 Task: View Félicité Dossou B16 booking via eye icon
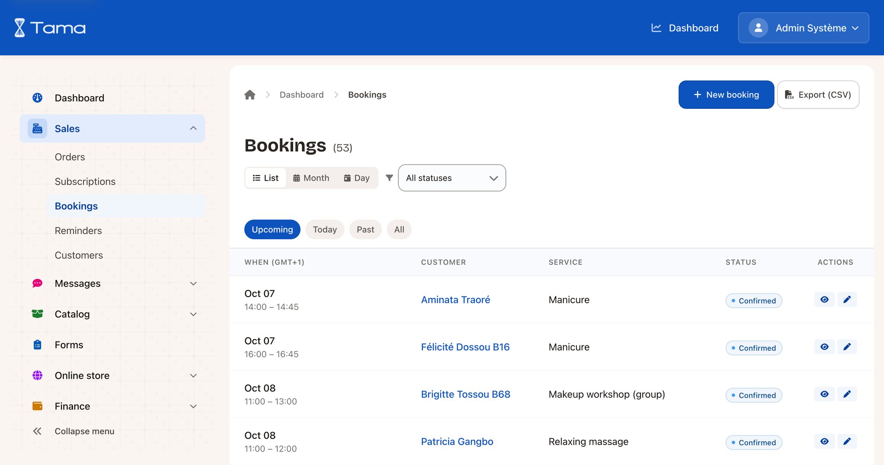click(824, 347)
